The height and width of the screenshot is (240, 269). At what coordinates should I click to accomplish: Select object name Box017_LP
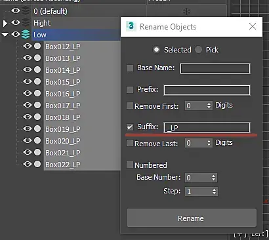tap(63, 106)
